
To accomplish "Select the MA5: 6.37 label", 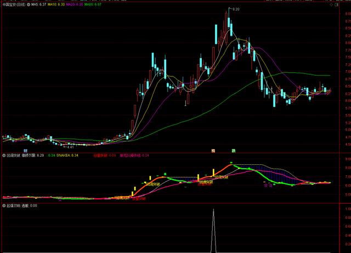I will tap(38, 4).
